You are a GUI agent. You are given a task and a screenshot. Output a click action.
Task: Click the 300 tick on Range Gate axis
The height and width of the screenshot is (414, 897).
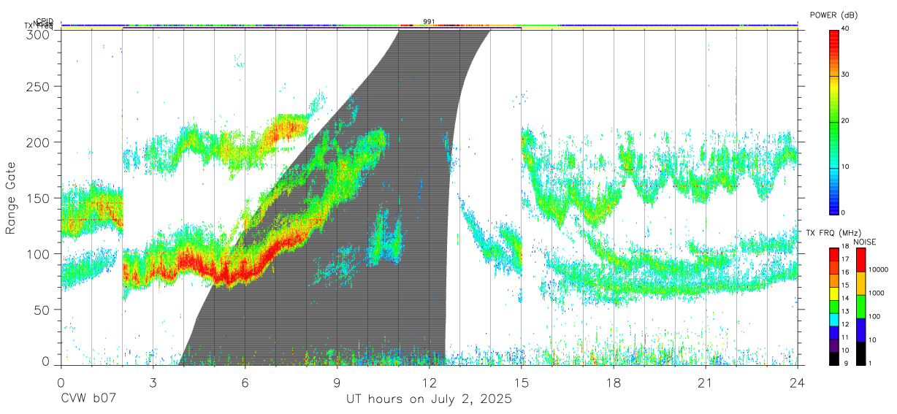(x=39, y=34)
